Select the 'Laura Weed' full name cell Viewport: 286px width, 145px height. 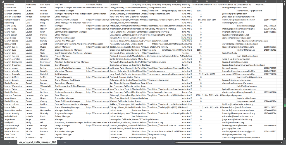(15, 8)
